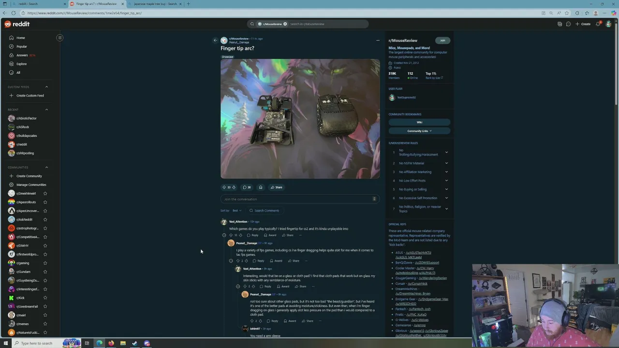The image size is (619, 348).
Task: Share the Finger tip arc post
Action: coord(277,187)
